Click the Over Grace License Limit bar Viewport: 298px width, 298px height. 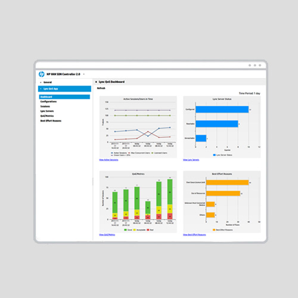point(228,182)
